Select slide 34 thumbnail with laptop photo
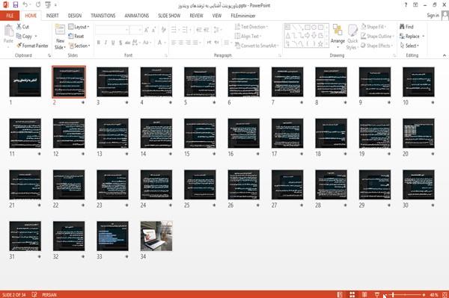The width and height of the screenshot is (449, 298). click(x=156, y=236)
